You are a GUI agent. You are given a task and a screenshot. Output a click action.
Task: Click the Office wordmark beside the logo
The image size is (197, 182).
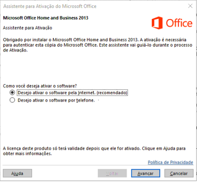tap(179, 23)
